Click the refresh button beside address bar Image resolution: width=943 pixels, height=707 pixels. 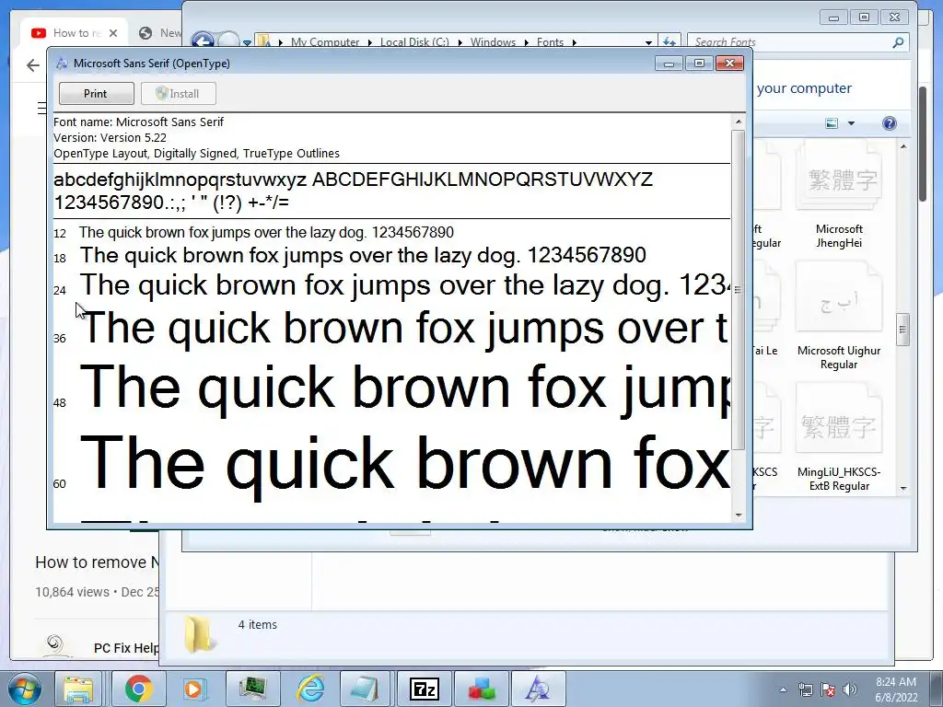[x=669, y=41]
